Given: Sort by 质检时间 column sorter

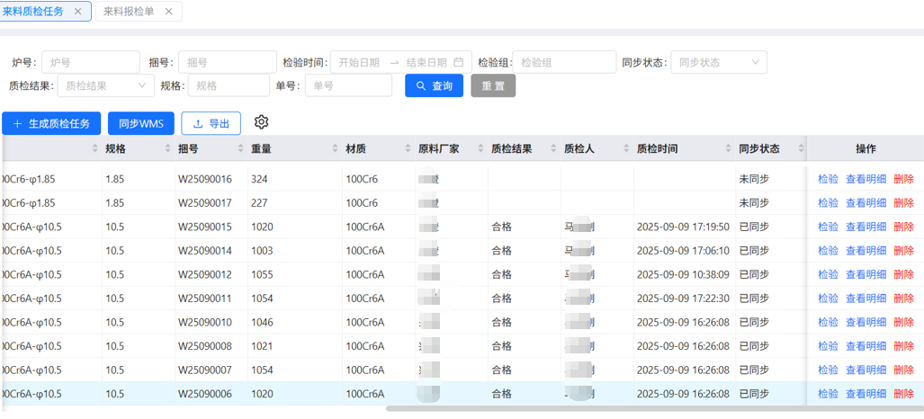Looking at the screenshot, I should [x=726, y=148].
